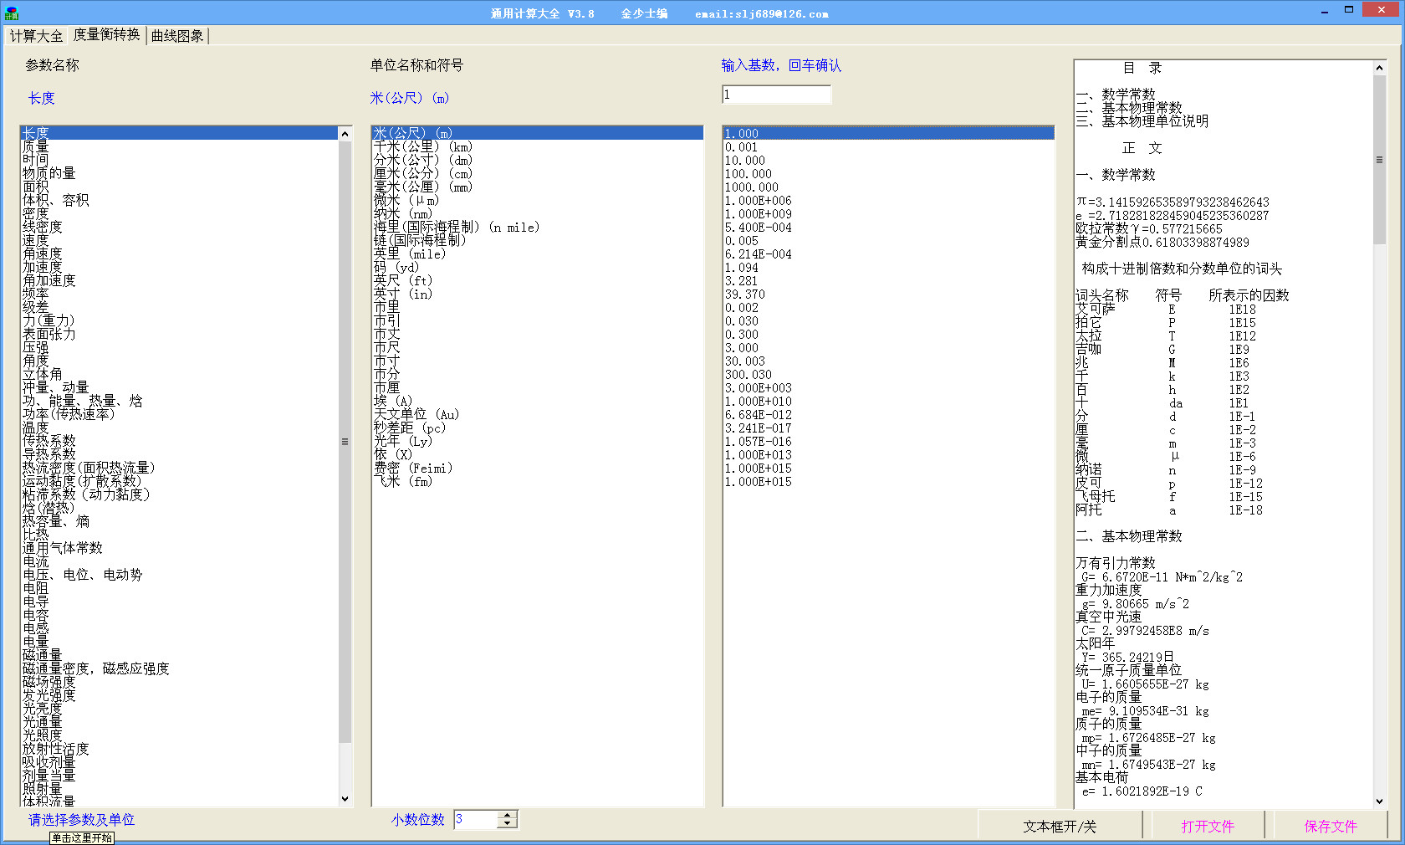This screenshot has width=1405, height=845.
Task: Select result value 6.214E-004
Action: click(889, 253)
